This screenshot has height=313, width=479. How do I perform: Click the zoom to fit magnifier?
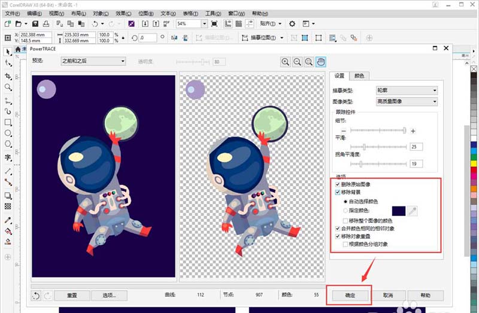point(309,62)
